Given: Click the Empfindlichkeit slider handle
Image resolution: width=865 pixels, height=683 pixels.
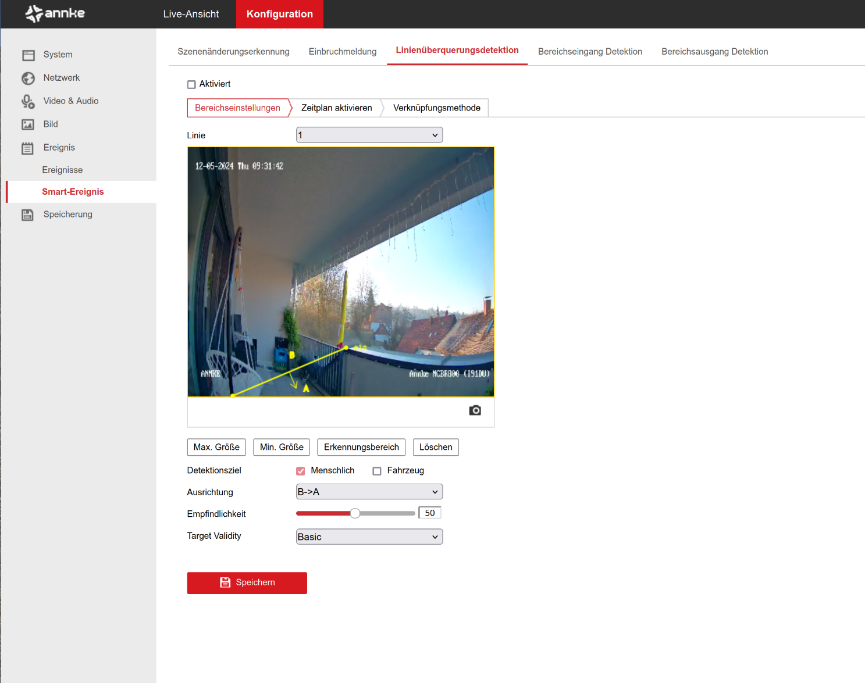Looking at the screenshot, I should point(355,513).
